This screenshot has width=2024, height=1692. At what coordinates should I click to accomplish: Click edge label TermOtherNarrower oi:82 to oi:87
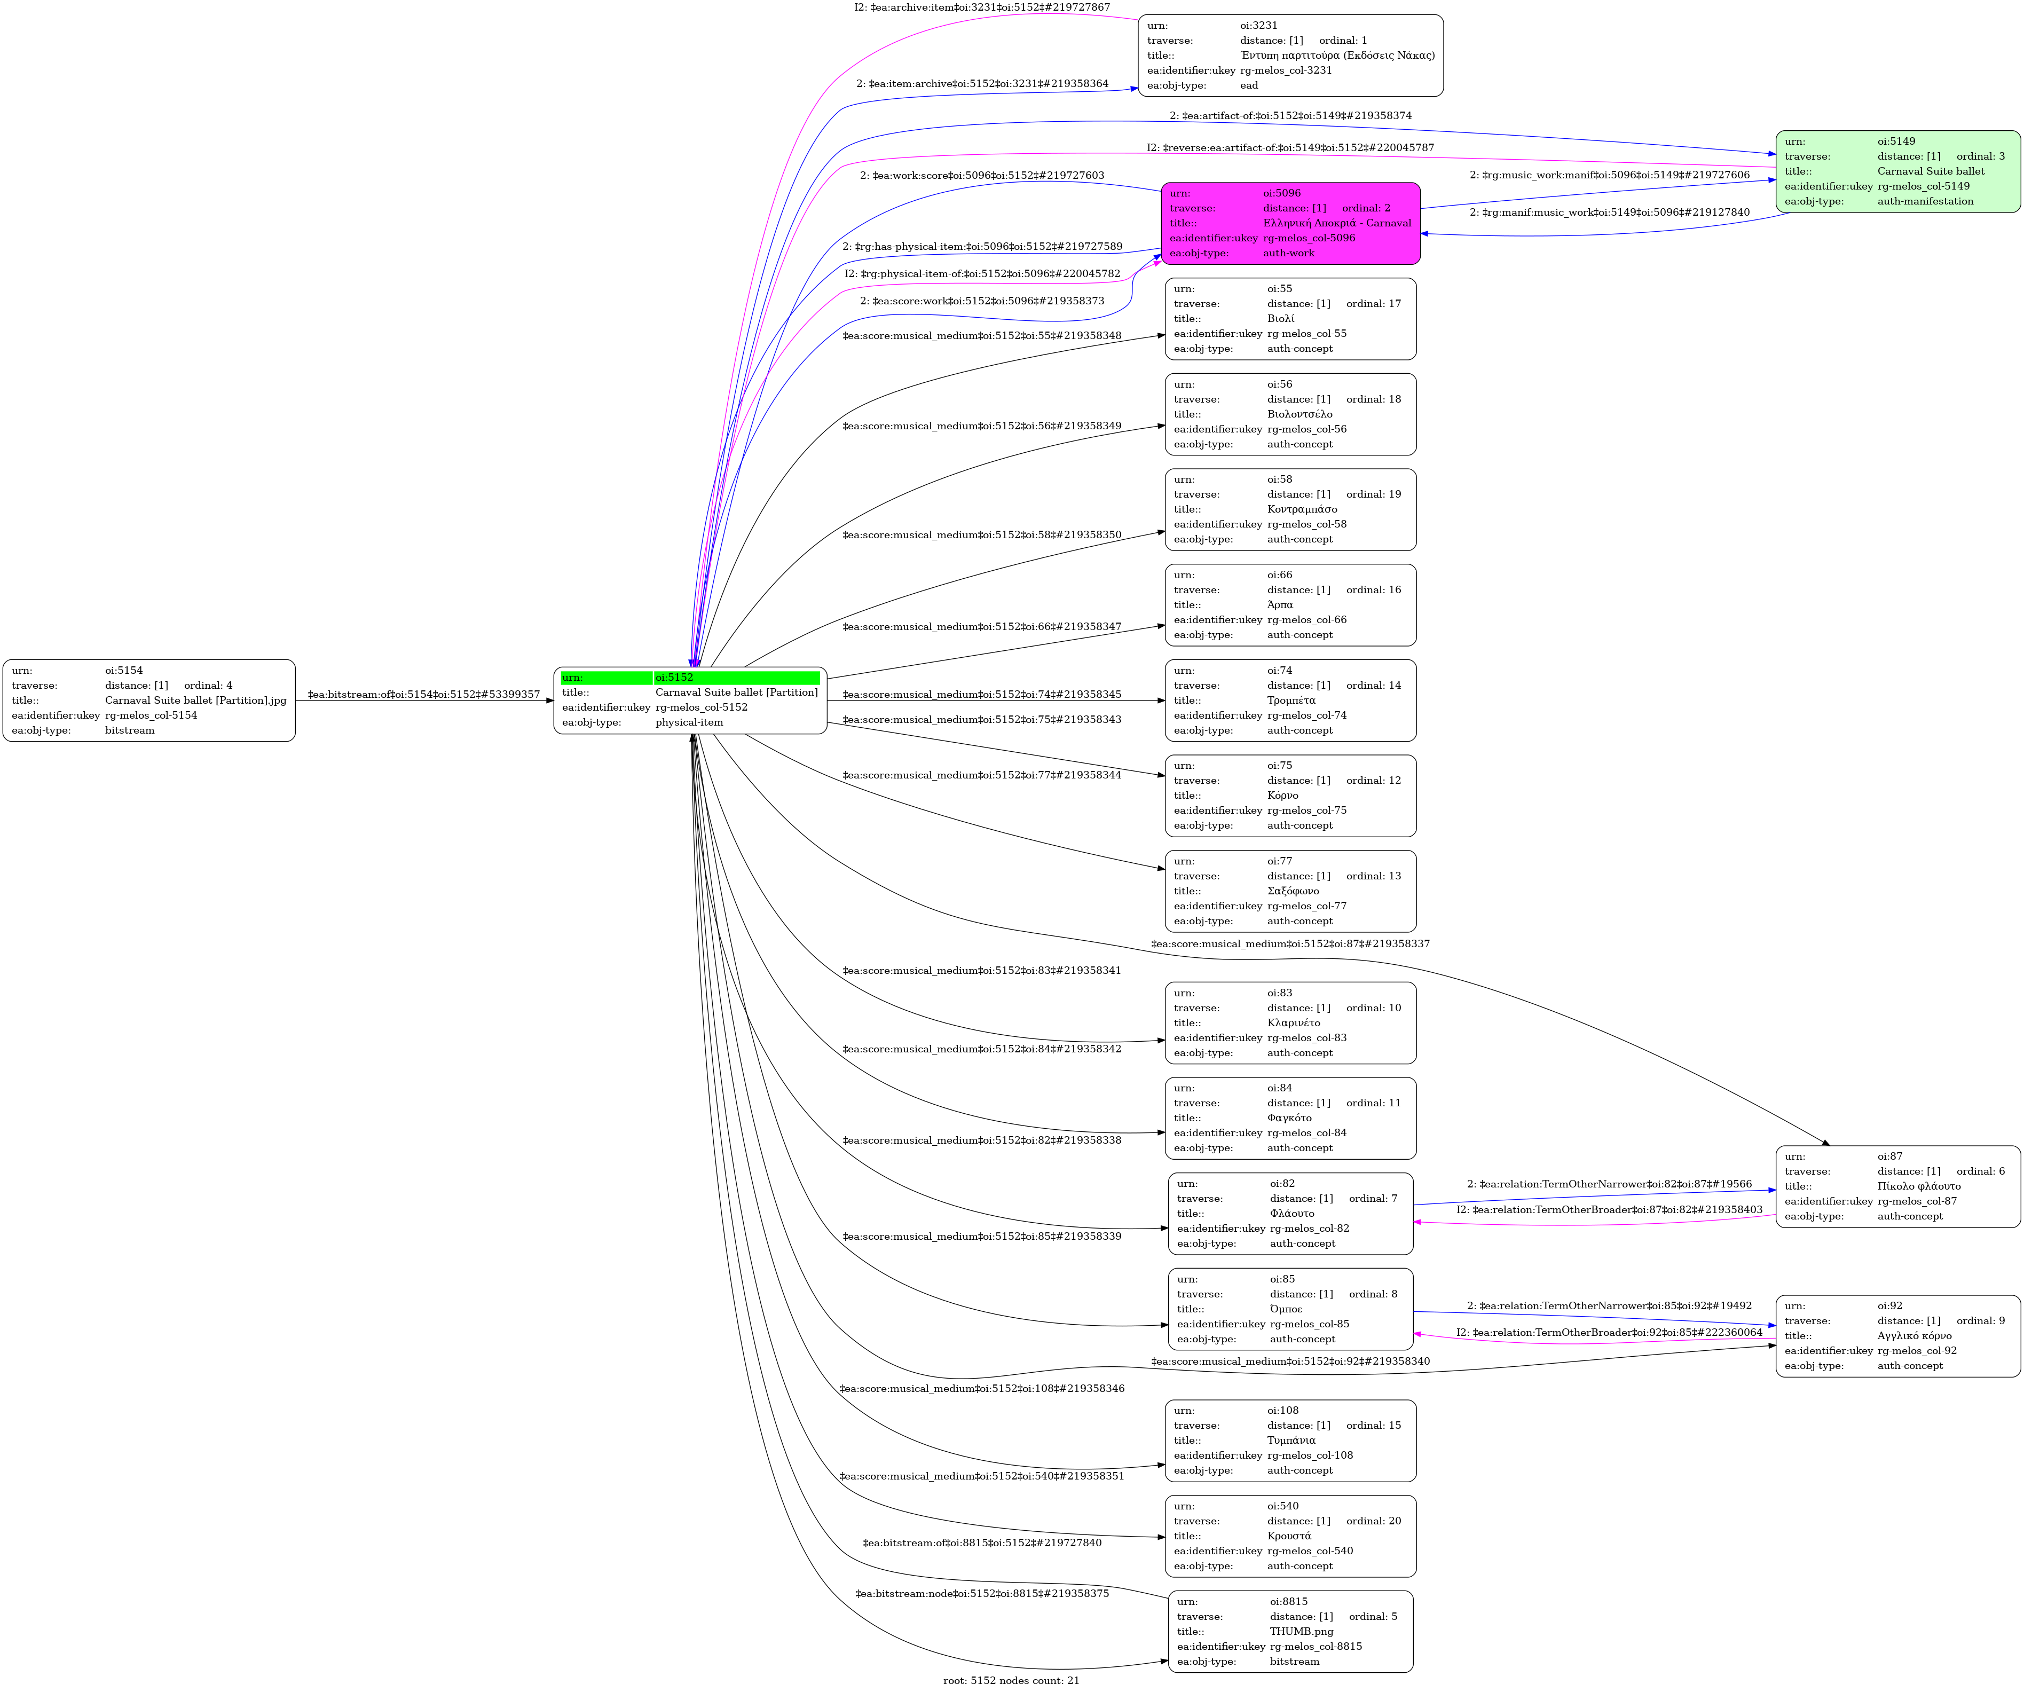(x=1609, y=1184)
